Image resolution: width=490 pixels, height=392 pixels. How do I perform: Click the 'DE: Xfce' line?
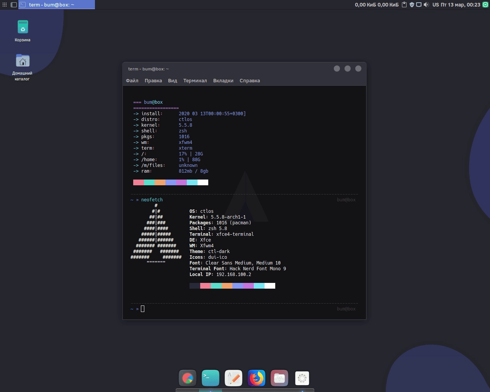click(x=200, y=240)
